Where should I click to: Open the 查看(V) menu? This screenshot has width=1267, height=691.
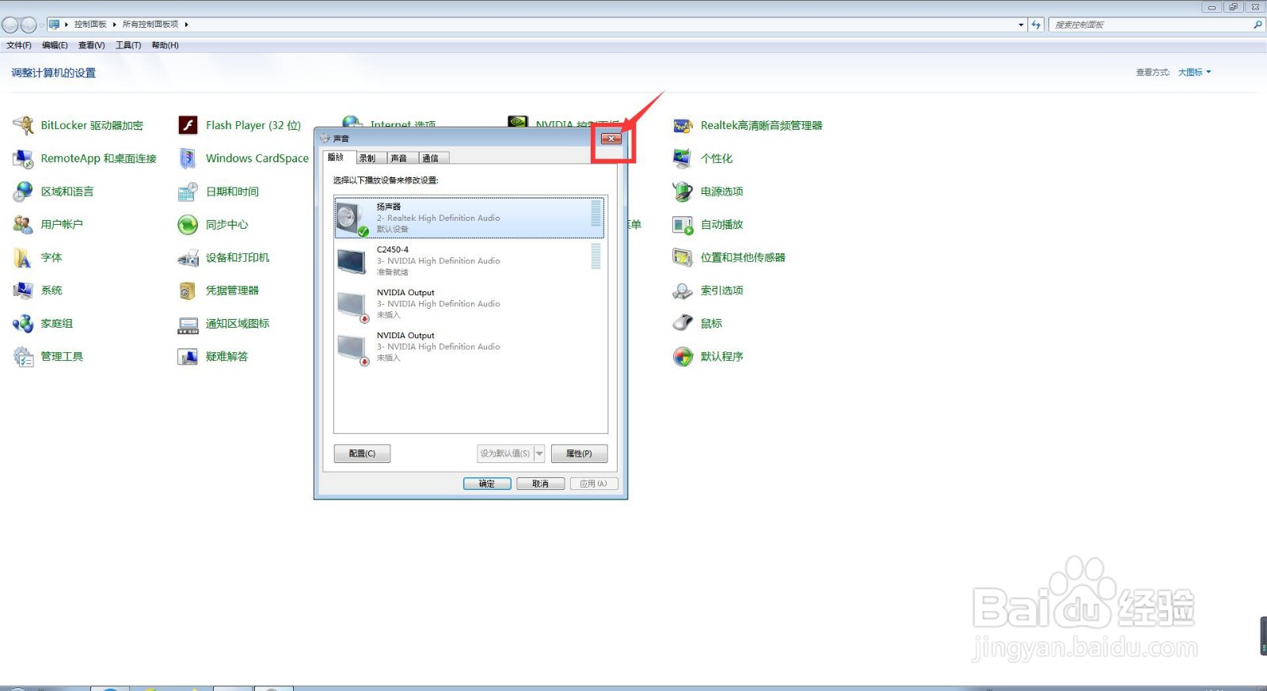92,45
